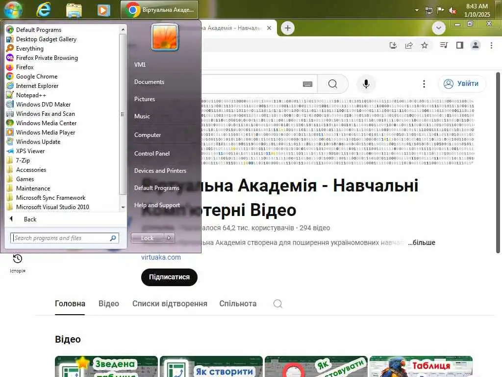Open the on-screen keyboard icon in search

(307, 84)
